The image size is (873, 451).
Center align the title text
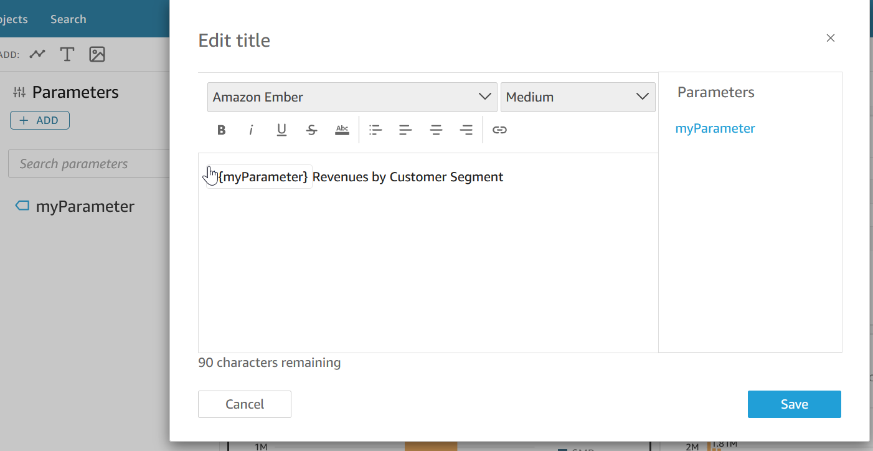click(x=436, y=130)
